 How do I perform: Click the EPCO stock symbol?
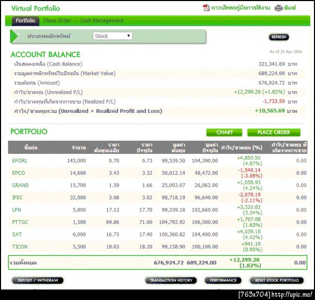coord(18,173)
